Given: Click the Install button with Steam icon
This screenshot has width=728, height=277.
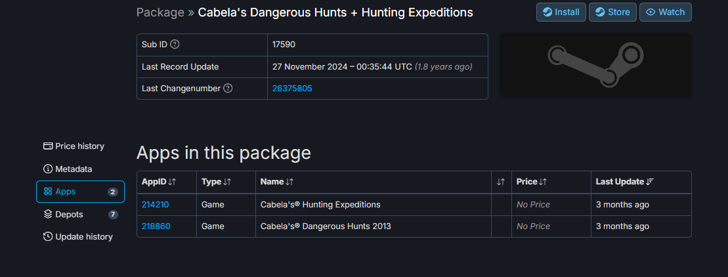Looking at the screenshot, I should [561, 12].
